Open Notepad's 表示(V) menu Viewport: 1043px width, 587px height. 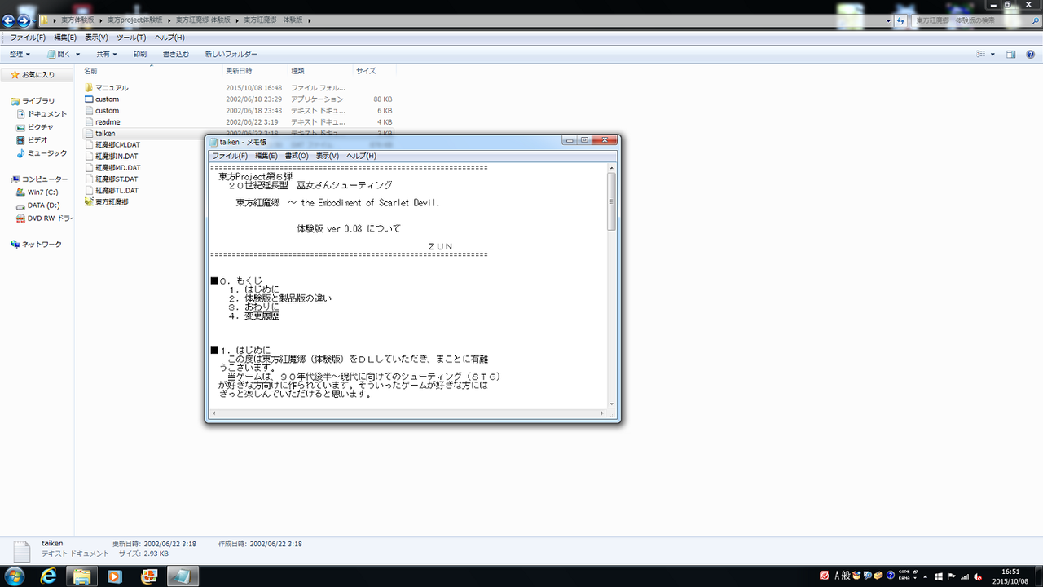328,156
